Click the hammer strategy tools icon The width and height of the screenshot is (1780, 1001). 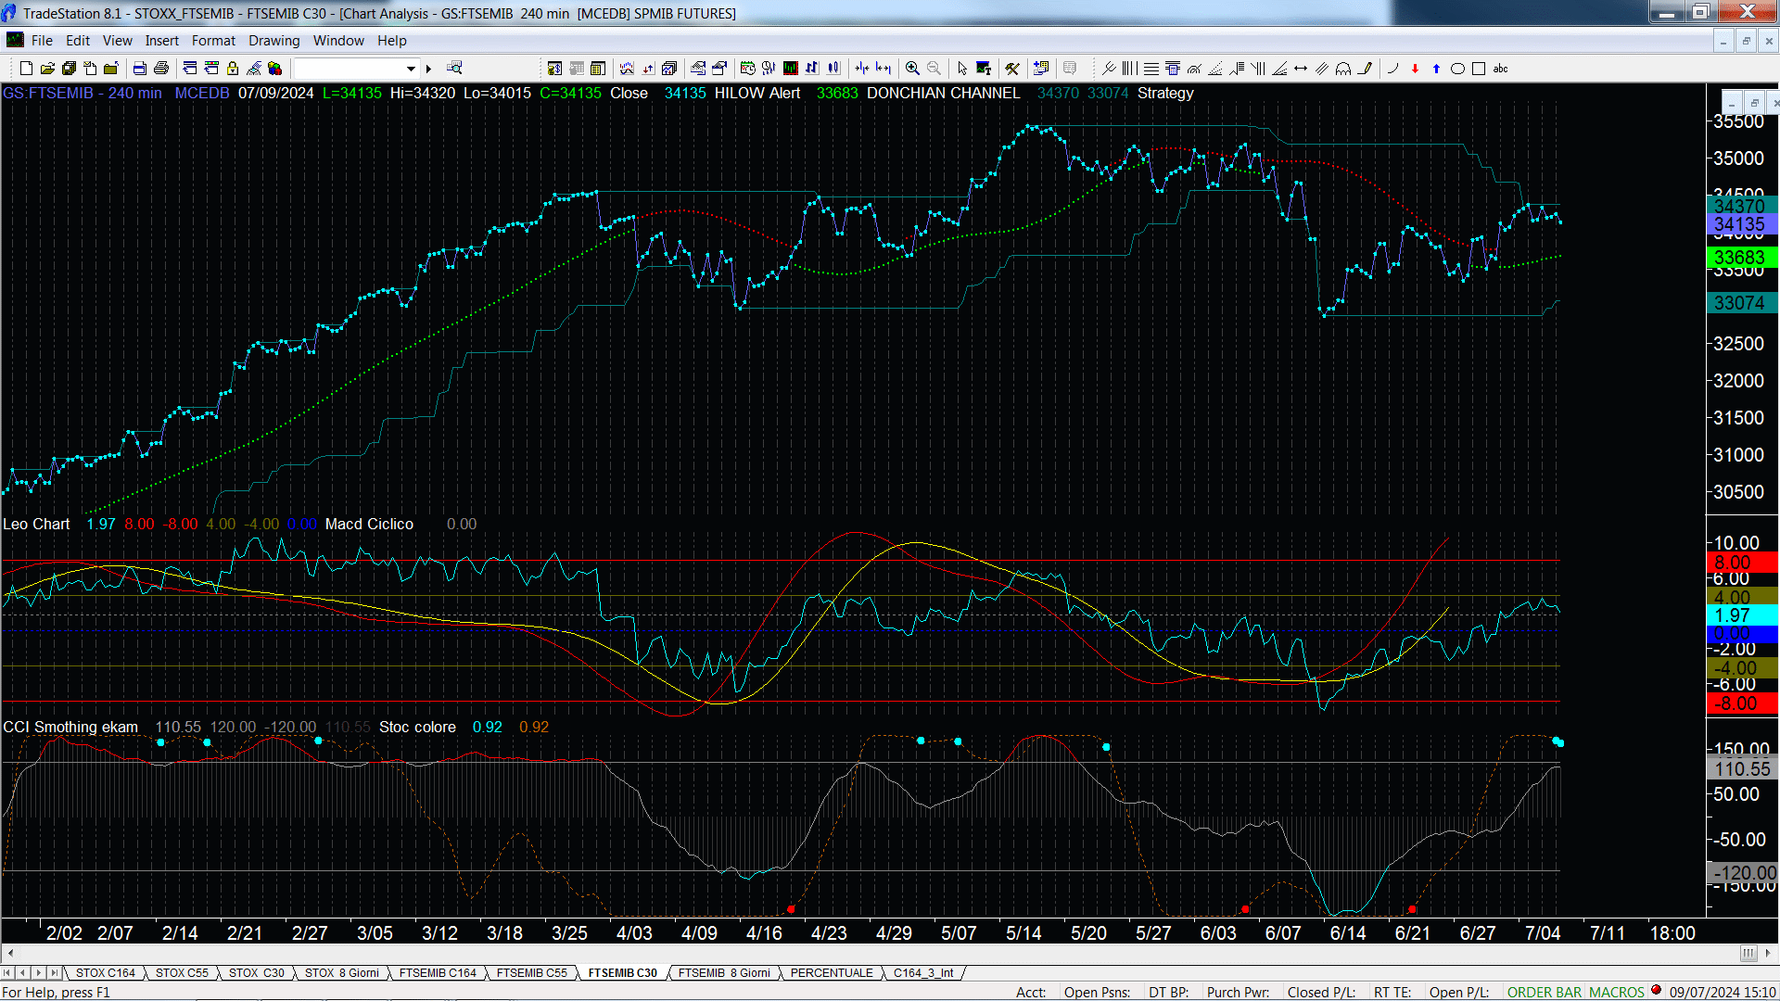tap(1012, 69)
